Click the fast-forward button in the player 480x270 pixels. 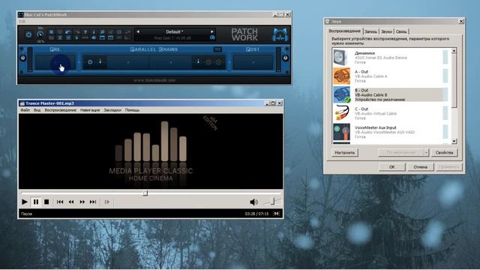click(82, 202)
